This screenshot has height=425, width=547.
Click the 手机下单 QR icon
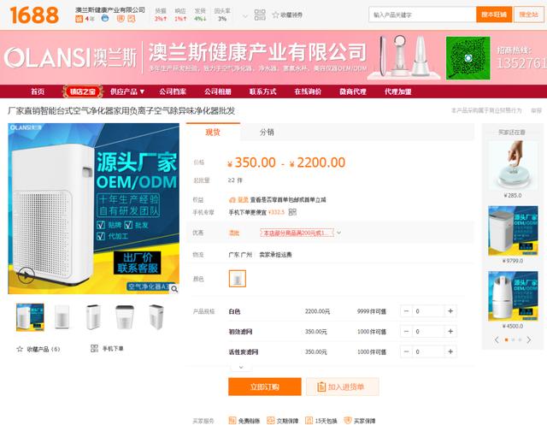pyautogui.click(x=94, y=348)
